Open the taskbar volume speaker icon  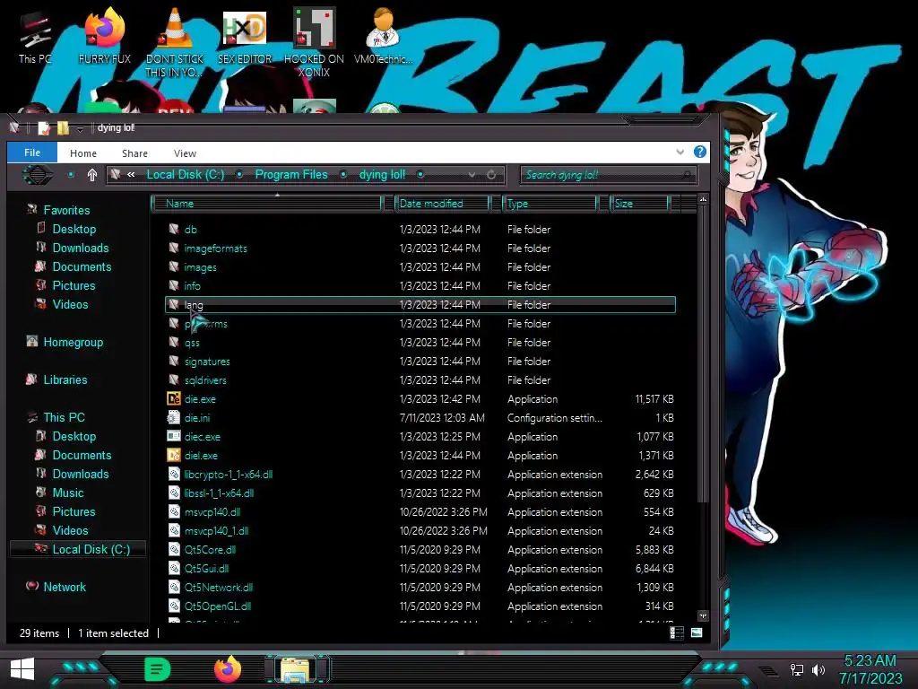pos(818,669)
